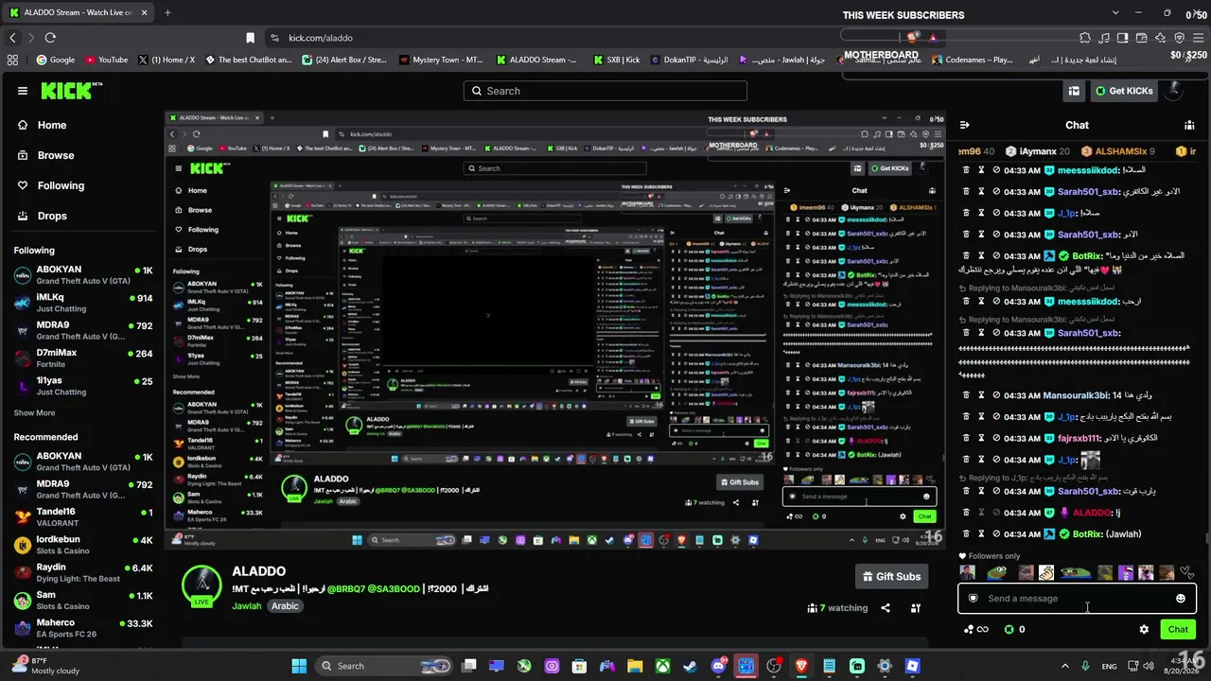Image resolution: width=1211 pixels, height=681 pixels.
Task: Open the Jawlah category link
Action: pos(246,605)
